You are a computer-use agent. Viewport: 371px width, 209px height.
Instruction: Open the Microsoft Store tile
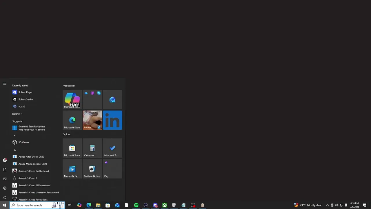72,148
